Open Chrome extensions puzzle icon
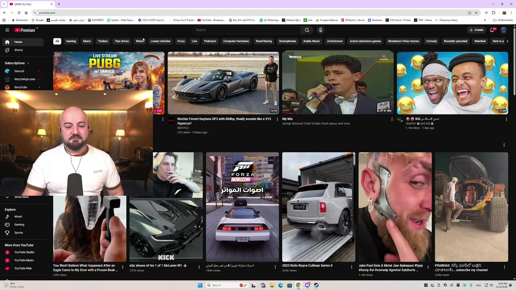 (x=493, y=13)
